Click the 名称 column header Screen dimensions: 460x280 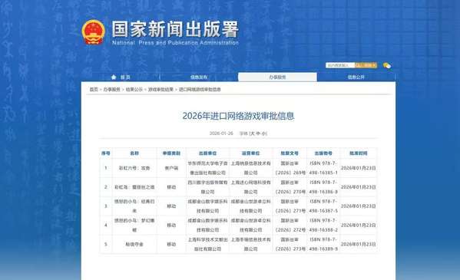tap(134, 153)
